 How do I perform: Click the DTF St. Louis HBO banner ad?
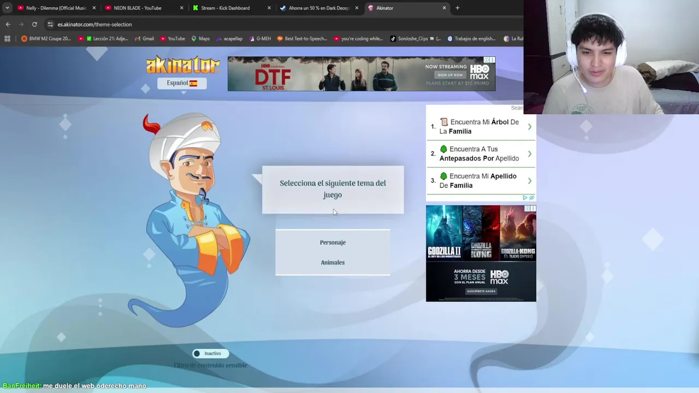[x=361, y=74]
